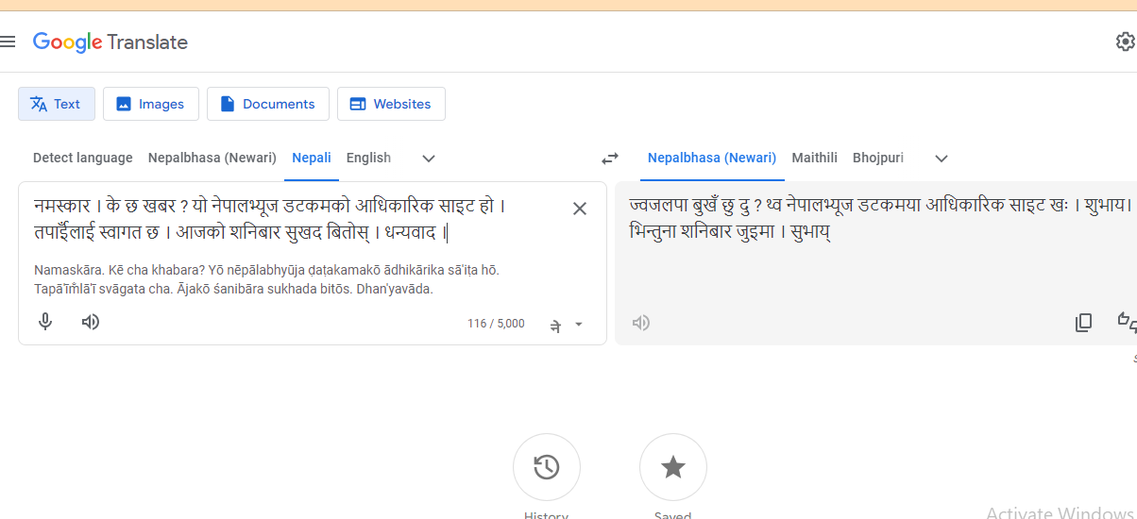Copy the translation
The height and width of the screenshot is (519, 1137).
coord(1084,323)
